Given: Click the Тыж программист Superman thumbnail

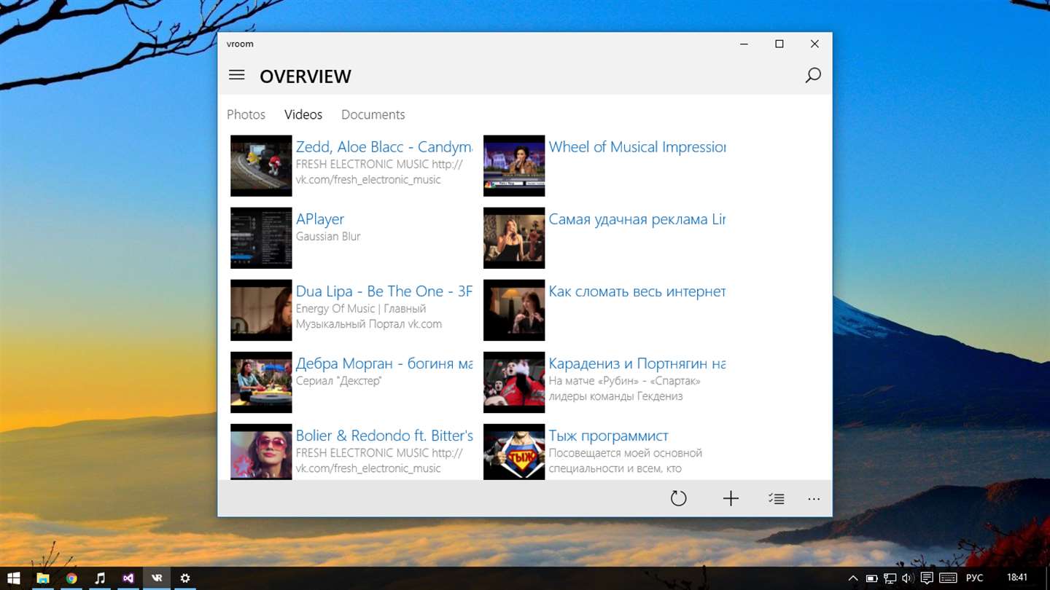Looking at the screenshot, I should point(514,452).
